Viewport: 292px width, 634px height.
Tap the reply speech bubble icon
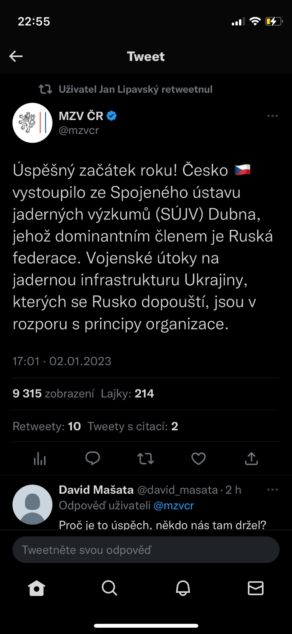[x=93, y=458]
